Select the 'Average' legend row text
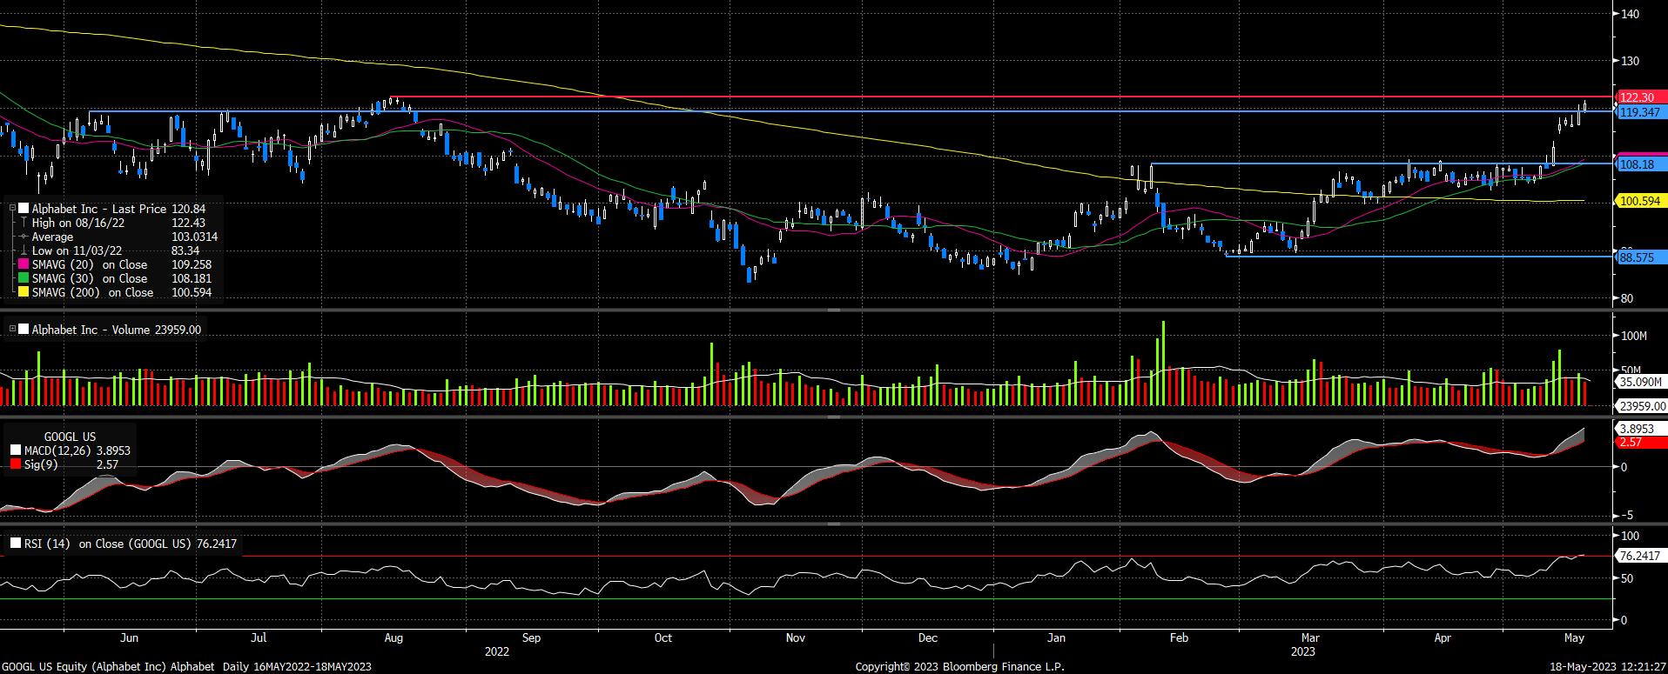Screen dimensions: 1668x674 [52, 237]
